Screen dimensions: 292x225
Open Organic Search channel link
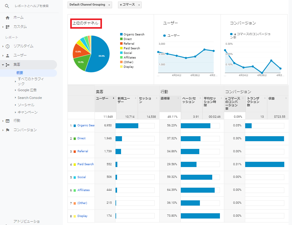(86, 125)
